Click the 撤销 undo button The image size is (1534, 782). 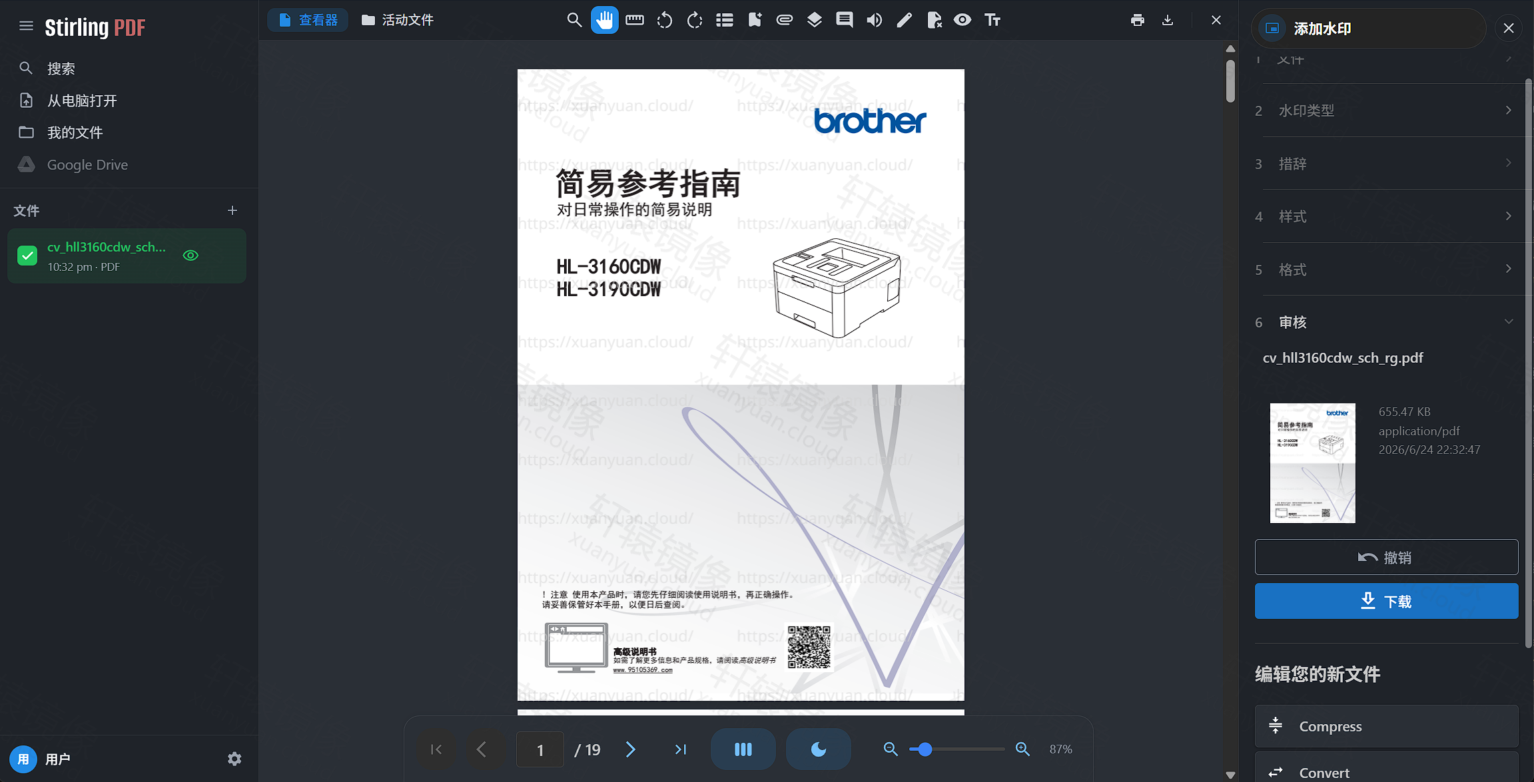click(1386, 557)
